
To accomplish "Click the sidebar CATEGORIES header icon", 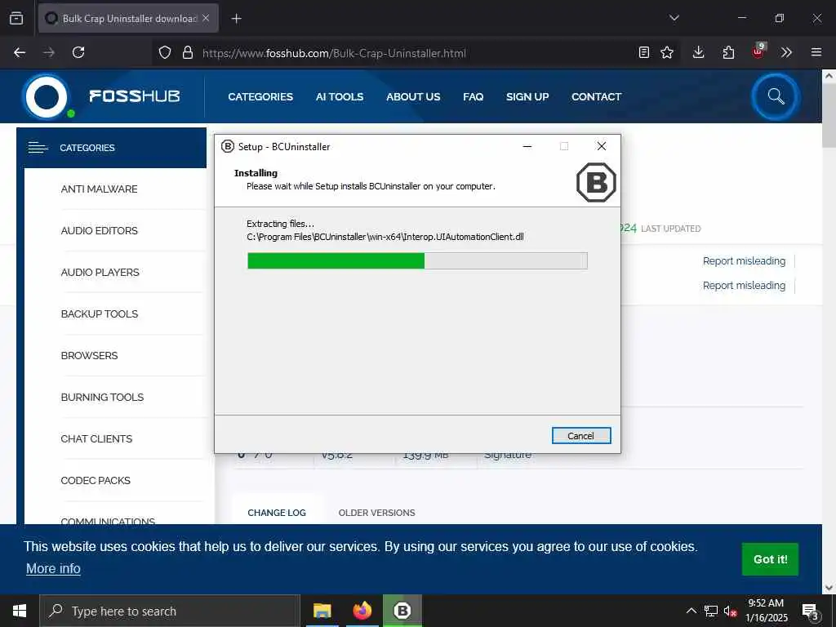I will click(38, 148).
